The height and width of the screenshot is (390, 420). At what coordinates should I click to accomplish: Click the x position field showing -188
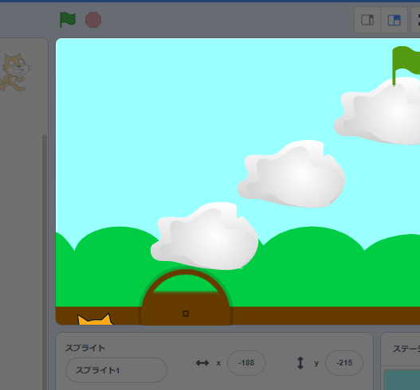coord(246,363)
